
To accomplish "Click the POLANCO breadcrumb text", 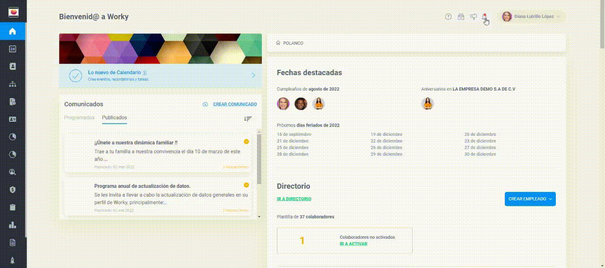I will pyautogui.click(x=293, y=43).
